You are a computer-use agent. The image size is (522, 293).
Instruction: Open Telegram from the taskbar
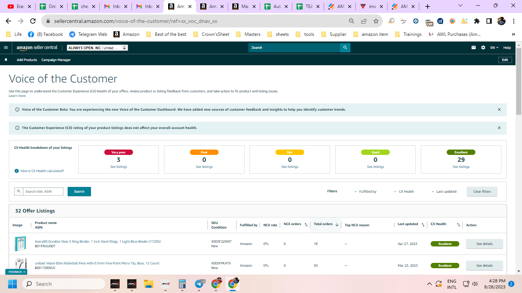coord(199,284)
